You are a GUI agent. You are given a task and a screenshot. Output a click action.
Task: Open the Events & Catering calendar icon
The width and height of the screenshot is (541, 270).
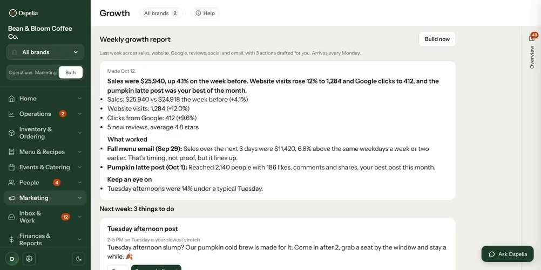(x=11, y=168)
